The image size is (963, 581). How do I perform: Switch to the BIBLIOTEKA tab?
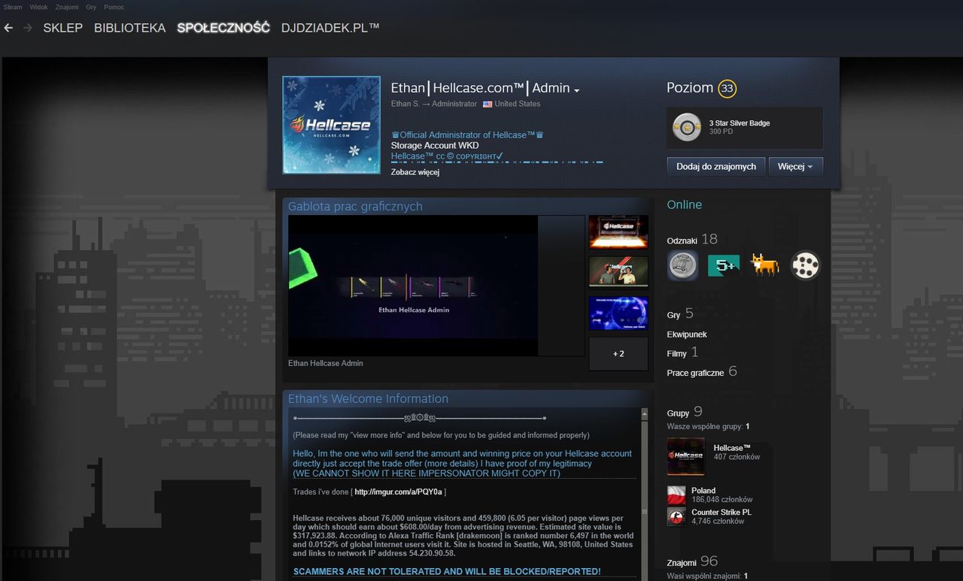129,28
